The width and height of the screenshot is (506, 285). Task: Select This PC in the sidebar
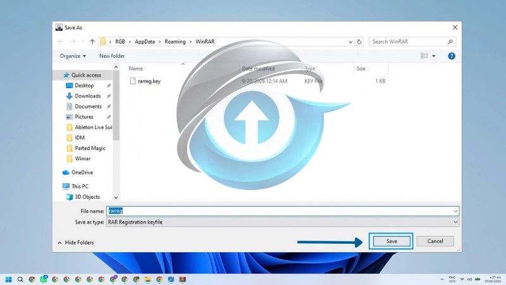point(80,186)
